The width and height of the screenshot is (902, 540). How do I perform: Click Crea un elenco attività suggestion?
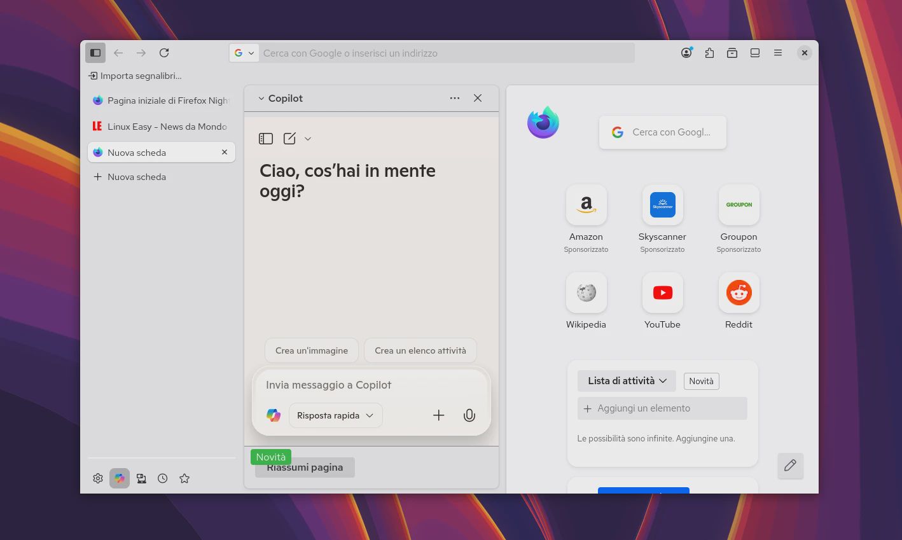(x=420, y=350)
